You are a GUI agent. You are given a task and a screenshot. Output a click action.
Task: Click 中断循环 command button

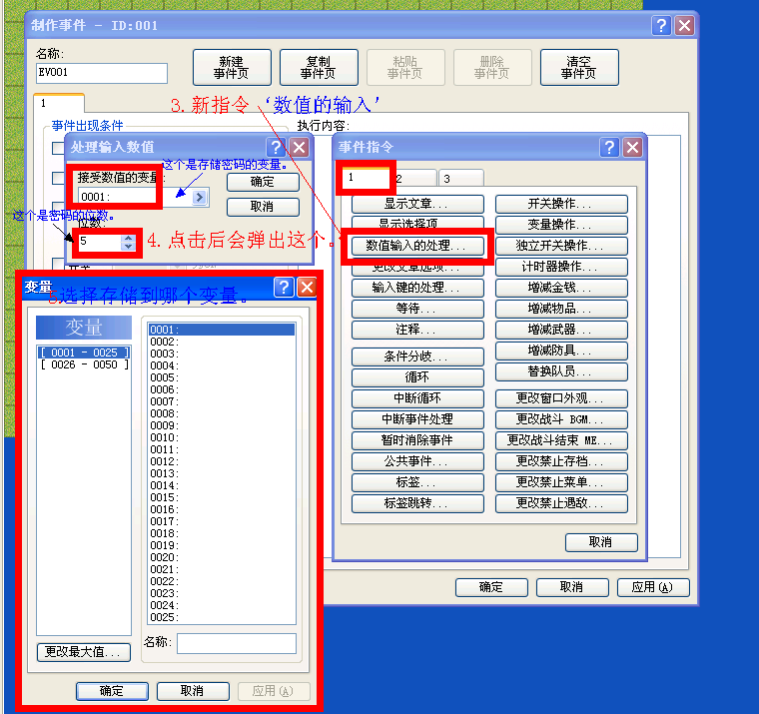tap(417, 398)
